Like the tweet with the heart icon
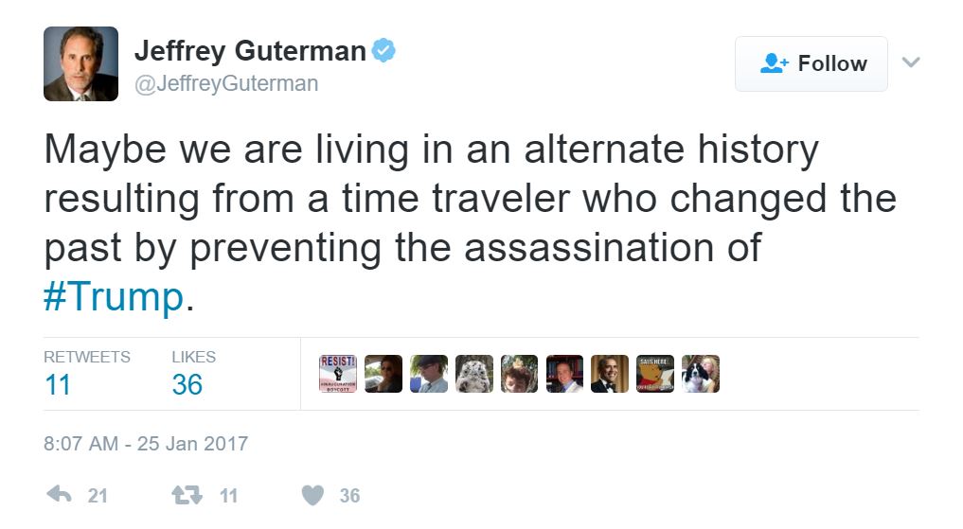Screen dimensions: 963x529 (x=312, y=495)
